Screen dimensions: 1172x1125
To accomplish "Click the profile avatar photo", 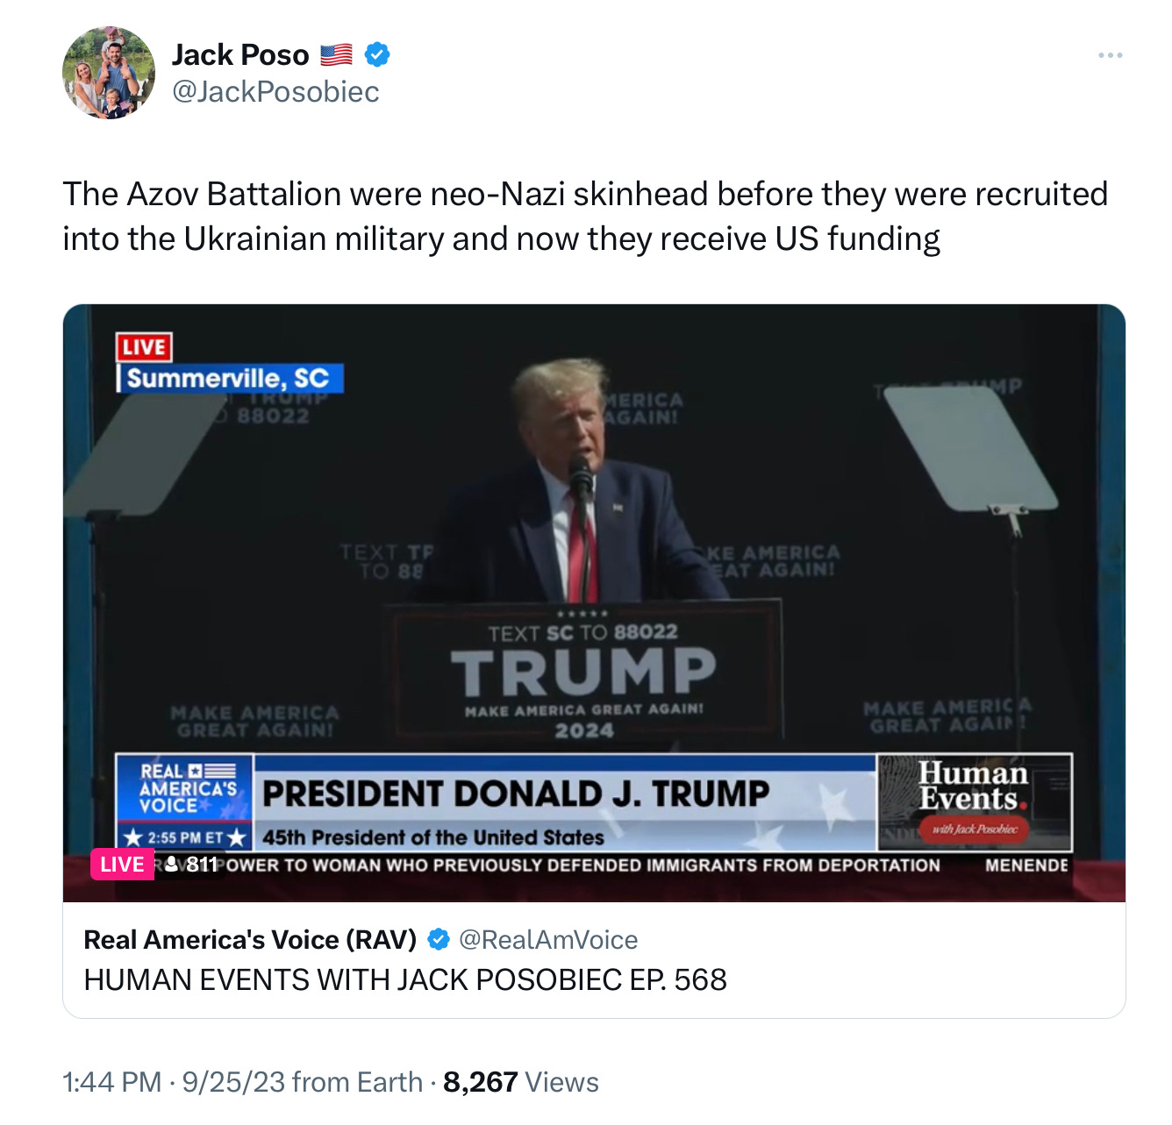I will [x=109, y=73].
